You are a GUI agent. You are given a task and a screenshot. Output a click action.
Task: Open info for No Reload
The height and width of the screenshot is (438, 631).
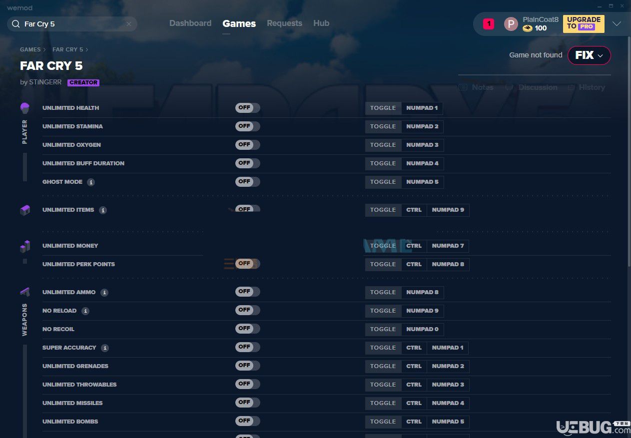click(85, 311)
